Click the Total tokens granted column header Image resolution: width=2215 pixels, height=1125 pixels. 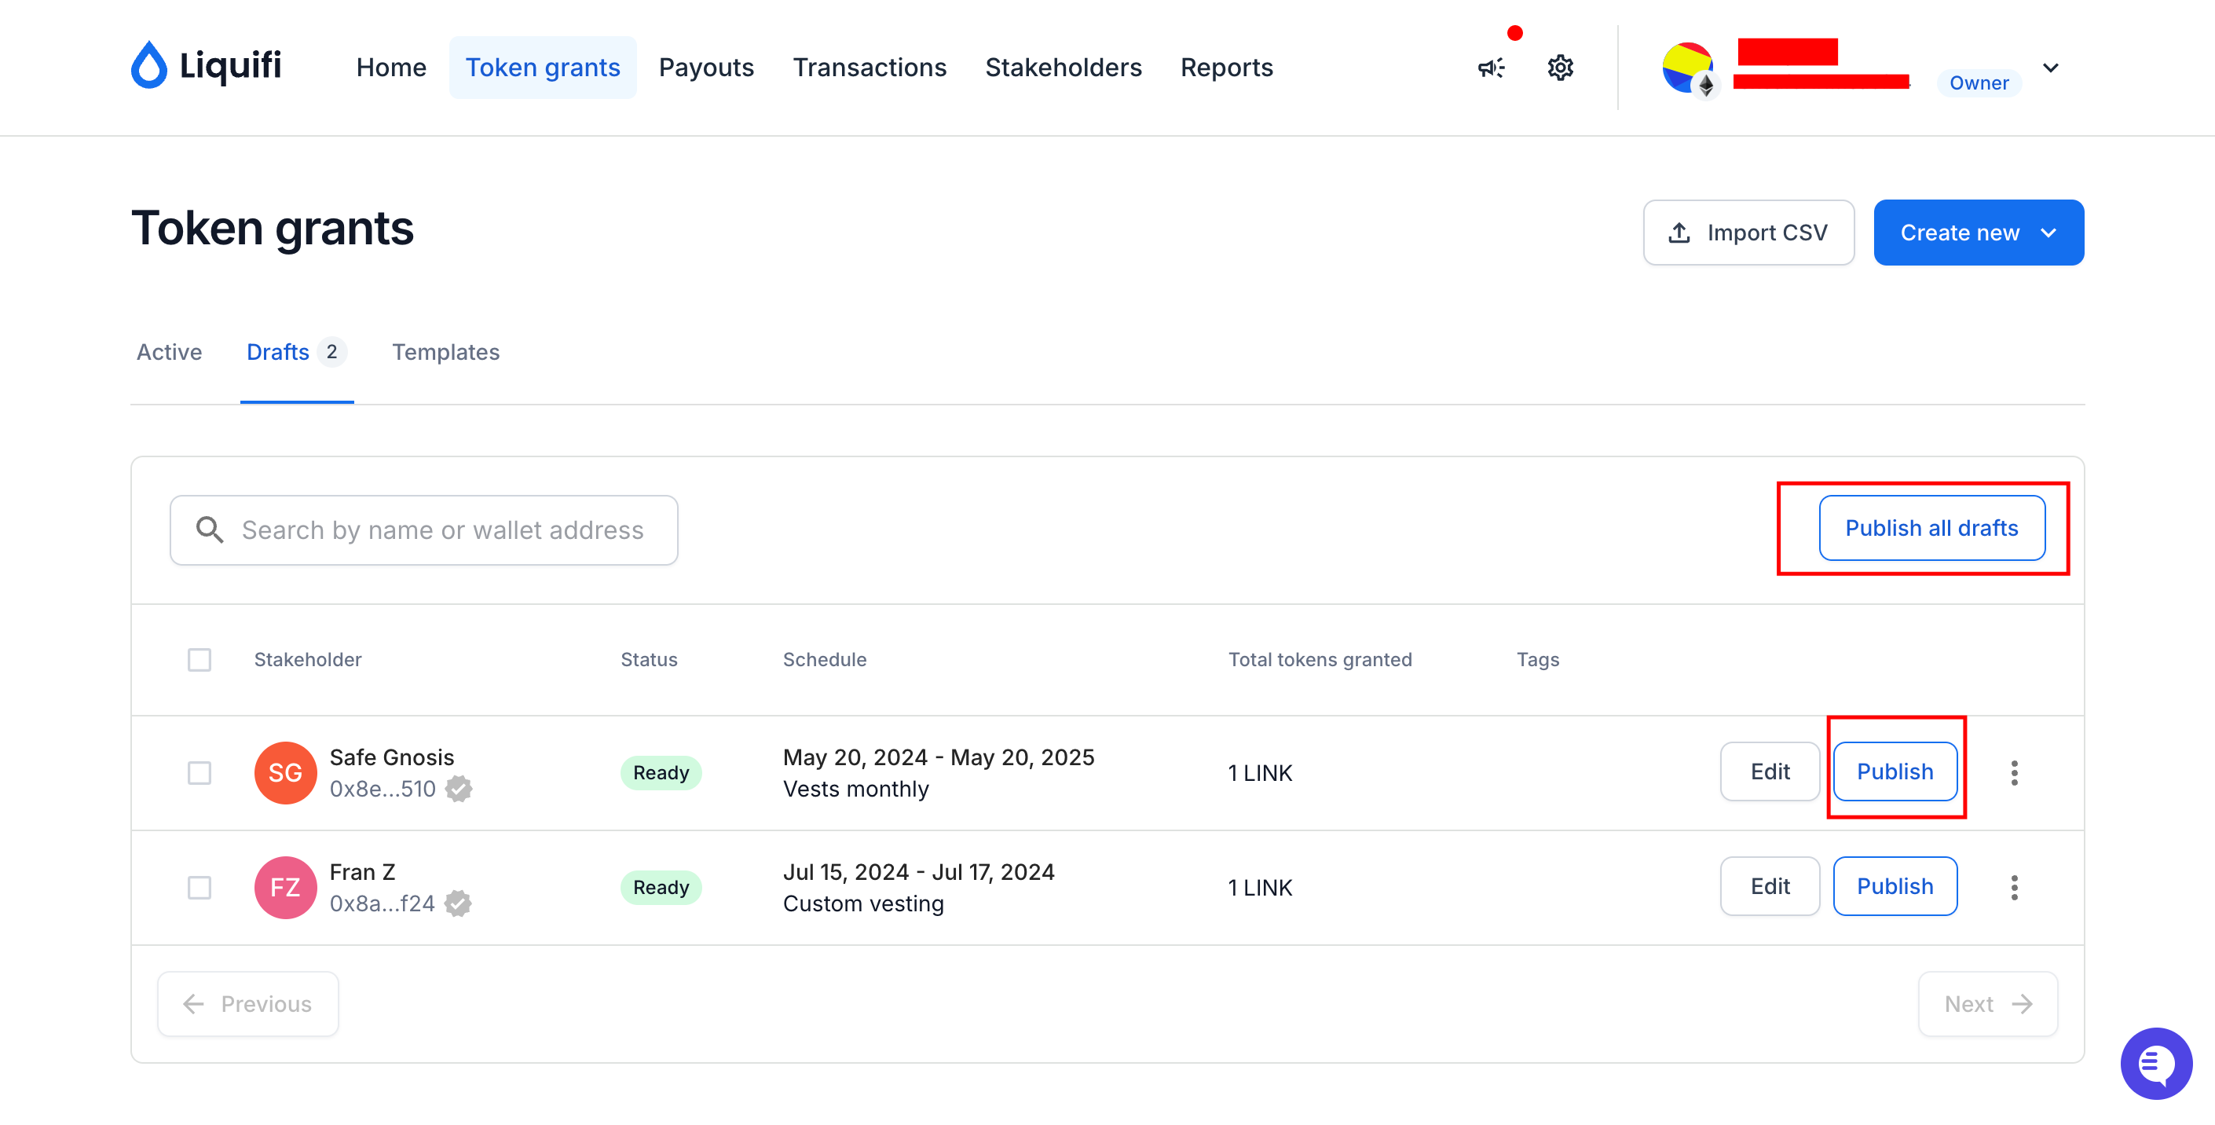pos(1319,660)
